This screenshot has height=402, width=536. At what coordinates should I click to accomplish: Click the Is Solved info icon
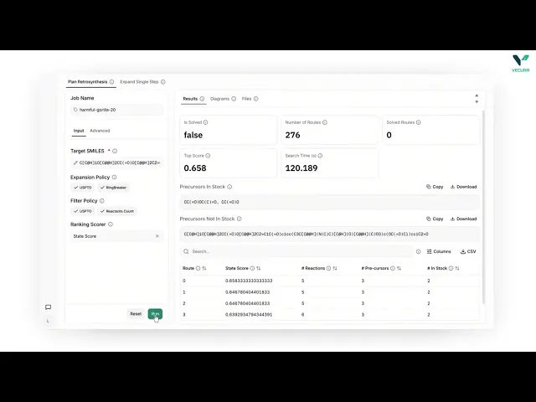point(205,122)
